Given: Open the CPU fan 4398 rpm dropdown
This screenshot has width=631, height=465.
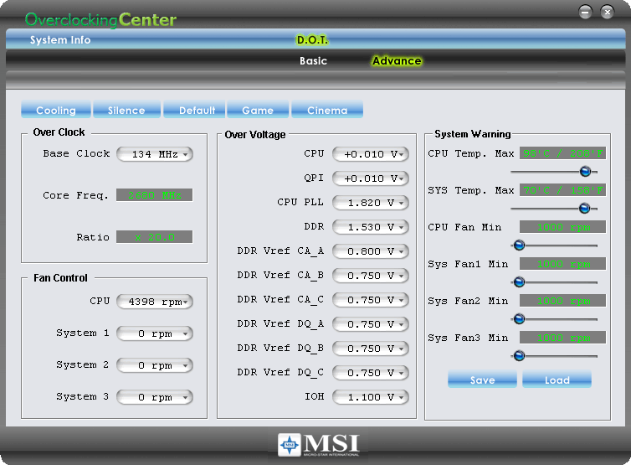Looking at the screenshot, I should click(155, 302).
